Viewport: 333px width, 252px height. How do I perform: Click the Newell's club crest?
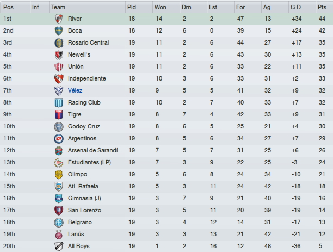tap(59, 55)
